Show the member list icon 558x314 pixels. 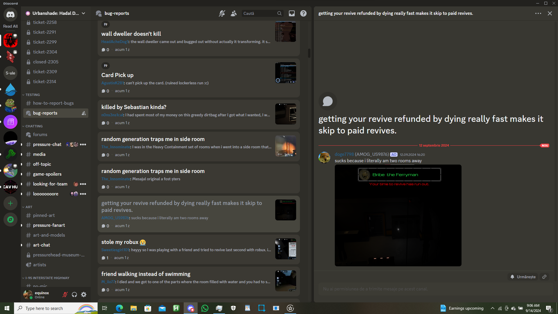click(x=234, y=13)
